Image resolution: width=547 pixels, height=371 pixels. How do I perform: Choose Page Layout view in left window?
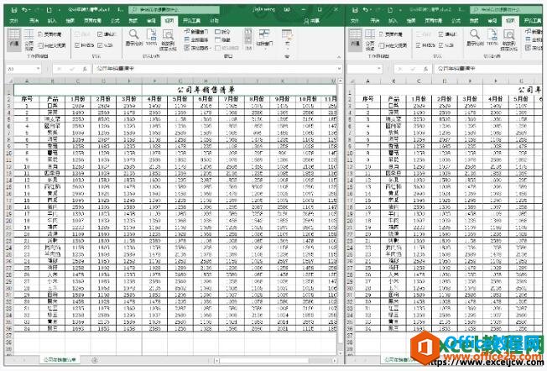(x=49, y=34)
